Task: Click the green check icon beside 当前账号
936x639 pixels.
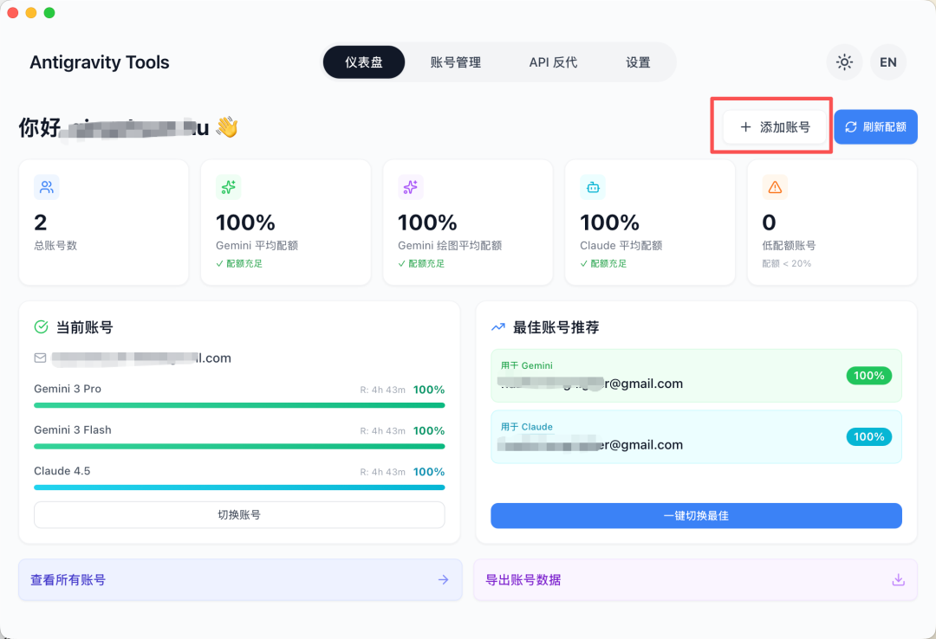Action: pos(42,327)
